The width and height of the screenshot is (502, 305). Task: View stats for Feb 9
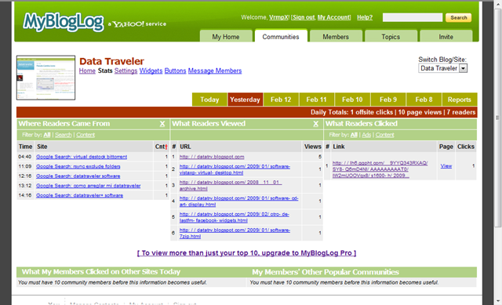coord(388,100)
